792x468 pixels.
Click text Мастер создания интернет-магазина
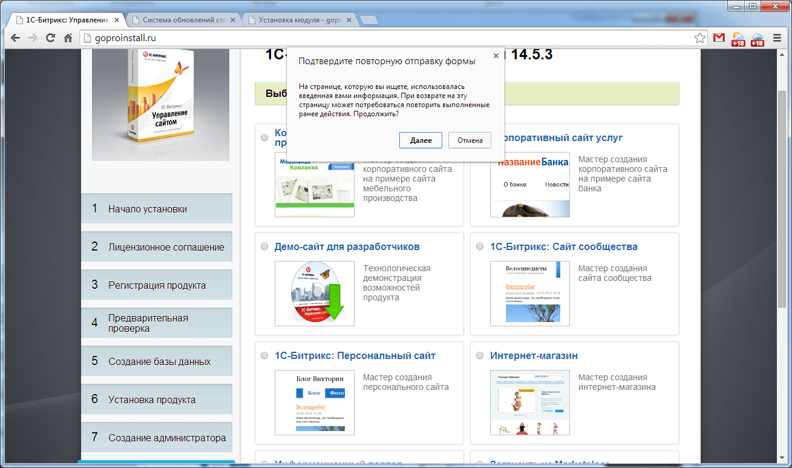coord(617,382)
